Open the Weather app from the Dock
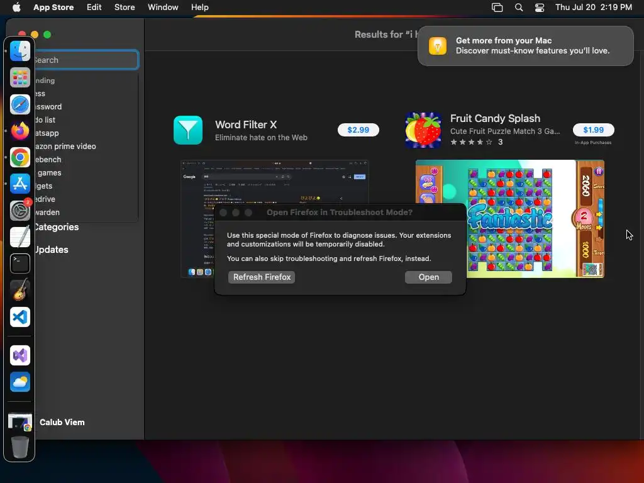The height and width of the screenshot is (483, 644). [19, 382]
